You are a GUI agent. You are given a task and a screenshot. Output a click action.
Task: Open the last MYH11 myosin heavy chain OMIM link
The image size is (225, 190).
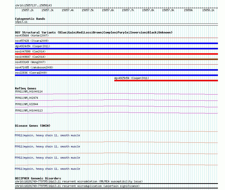(x=47, y=169)
